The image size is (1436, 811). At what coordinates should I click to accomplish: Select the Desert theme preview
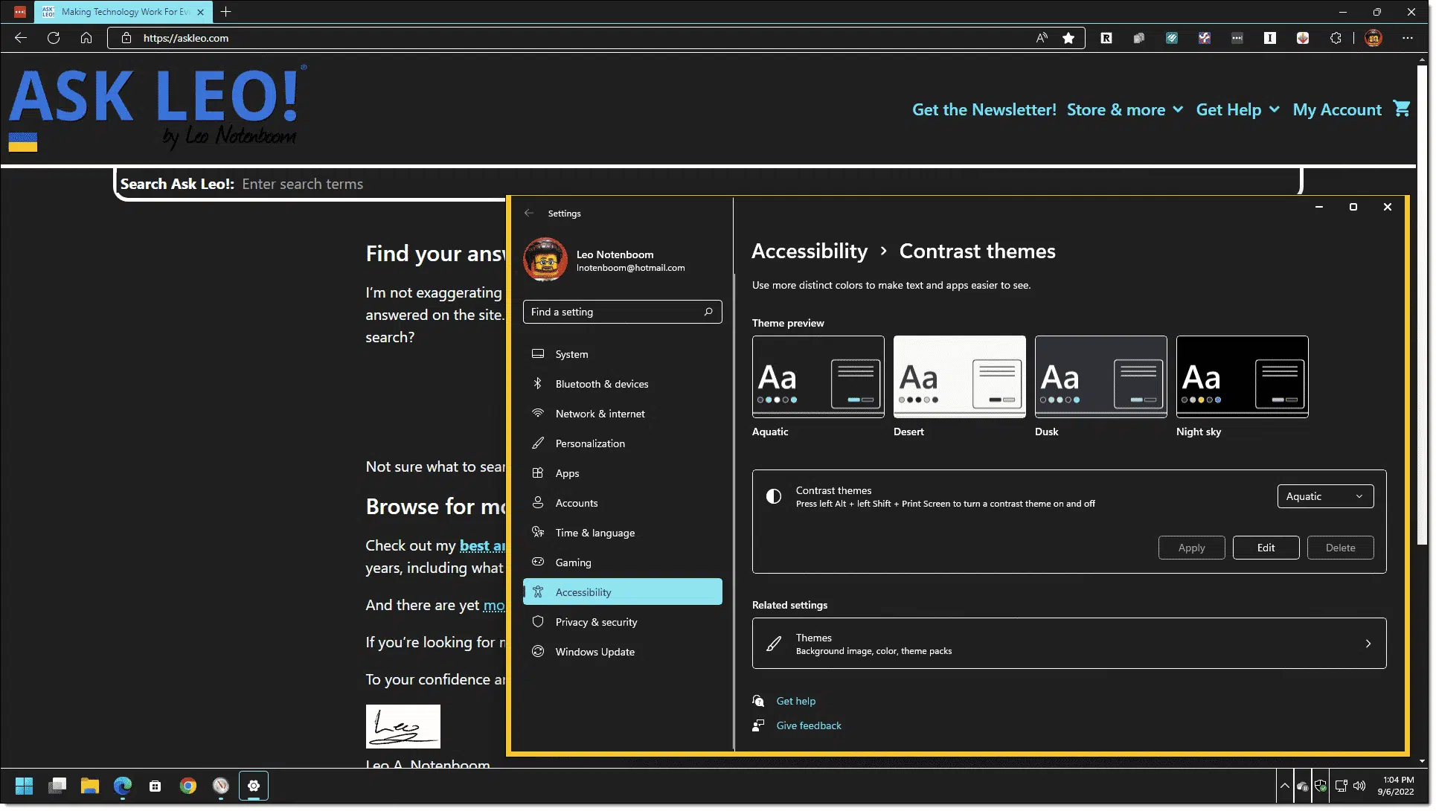click(x=959, y=376)
